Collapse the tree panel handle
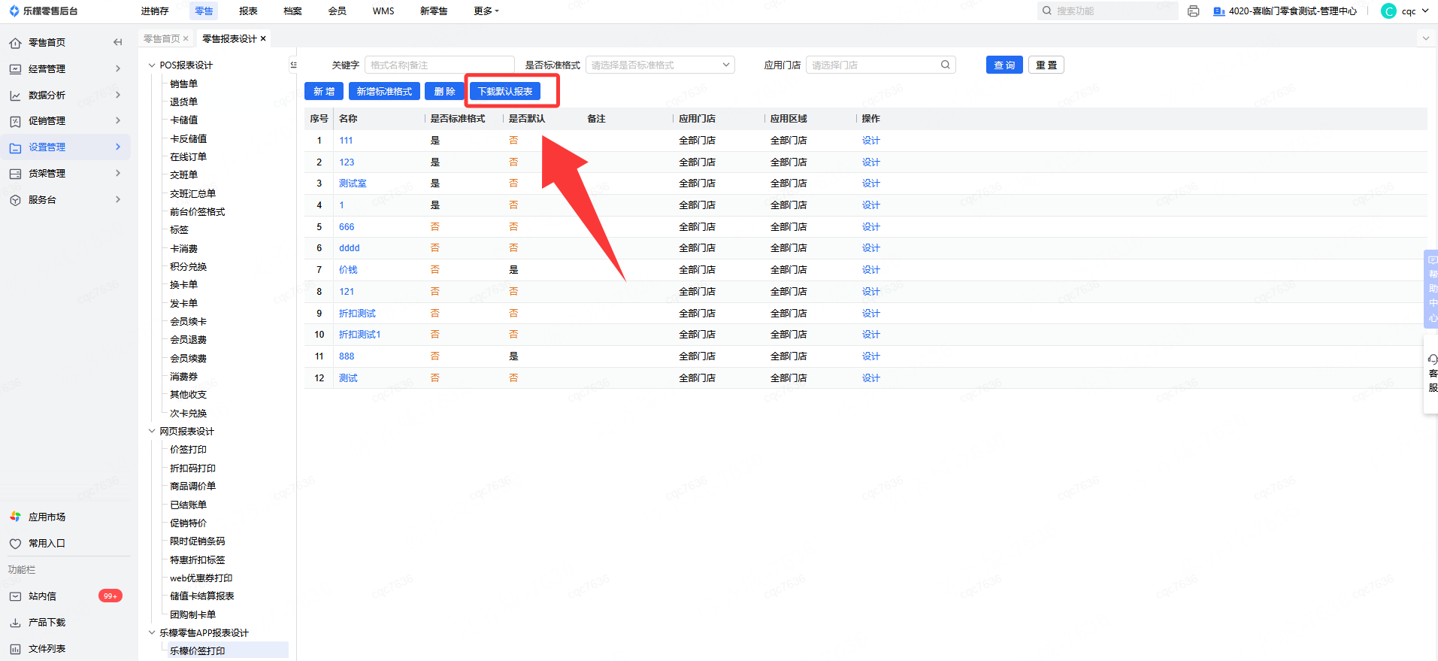 click(x=293, y=65)
